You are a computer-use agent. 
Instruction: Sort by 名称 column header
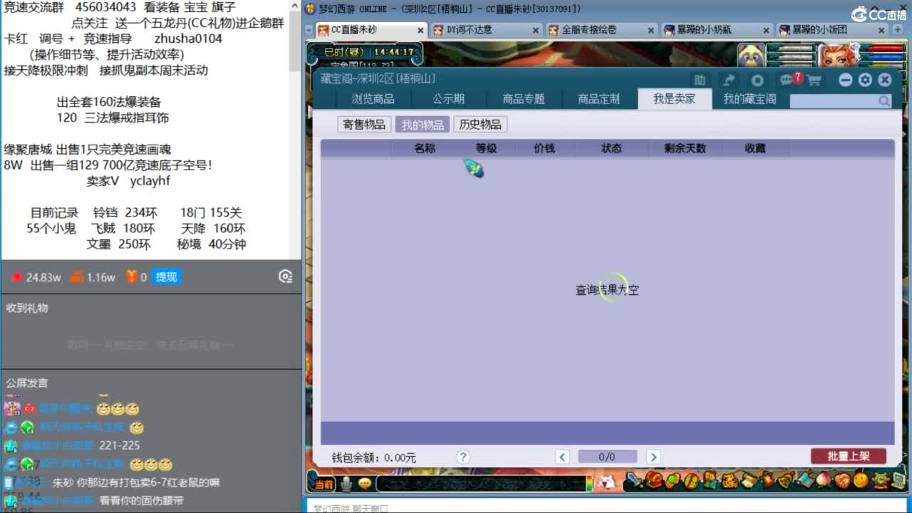click(425, 148)
